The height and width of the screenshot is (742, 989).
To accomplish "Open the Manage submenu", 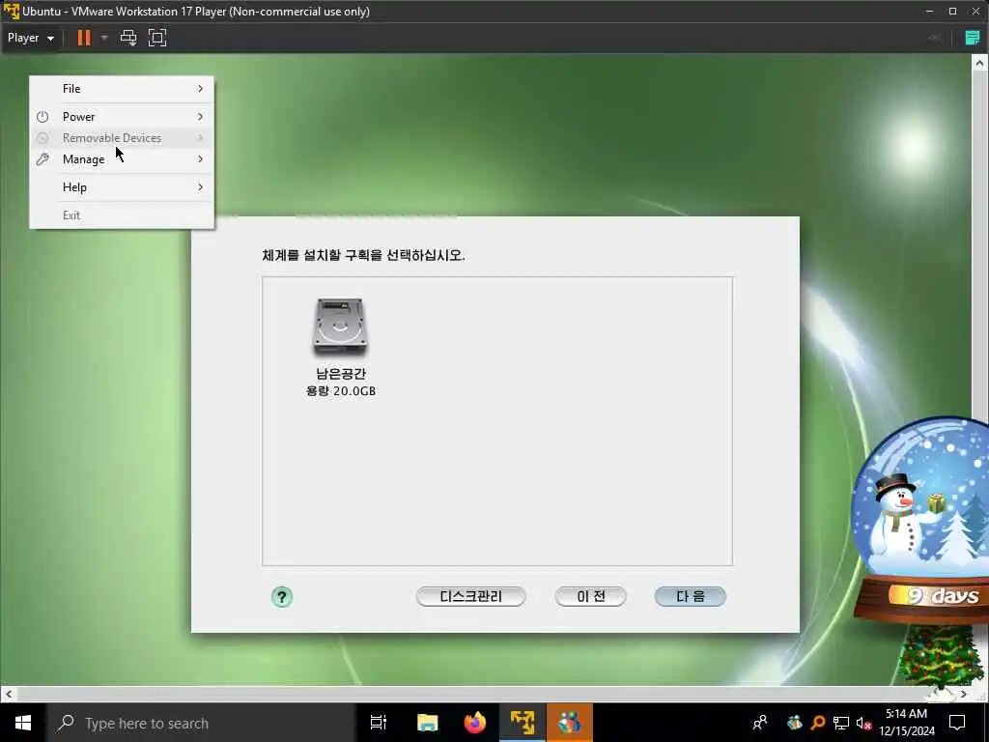I will click(x=122, y=159).
